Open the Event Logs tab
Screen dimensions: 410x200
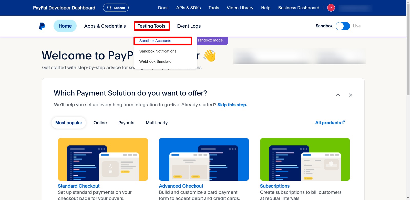(x=189, y=26)
